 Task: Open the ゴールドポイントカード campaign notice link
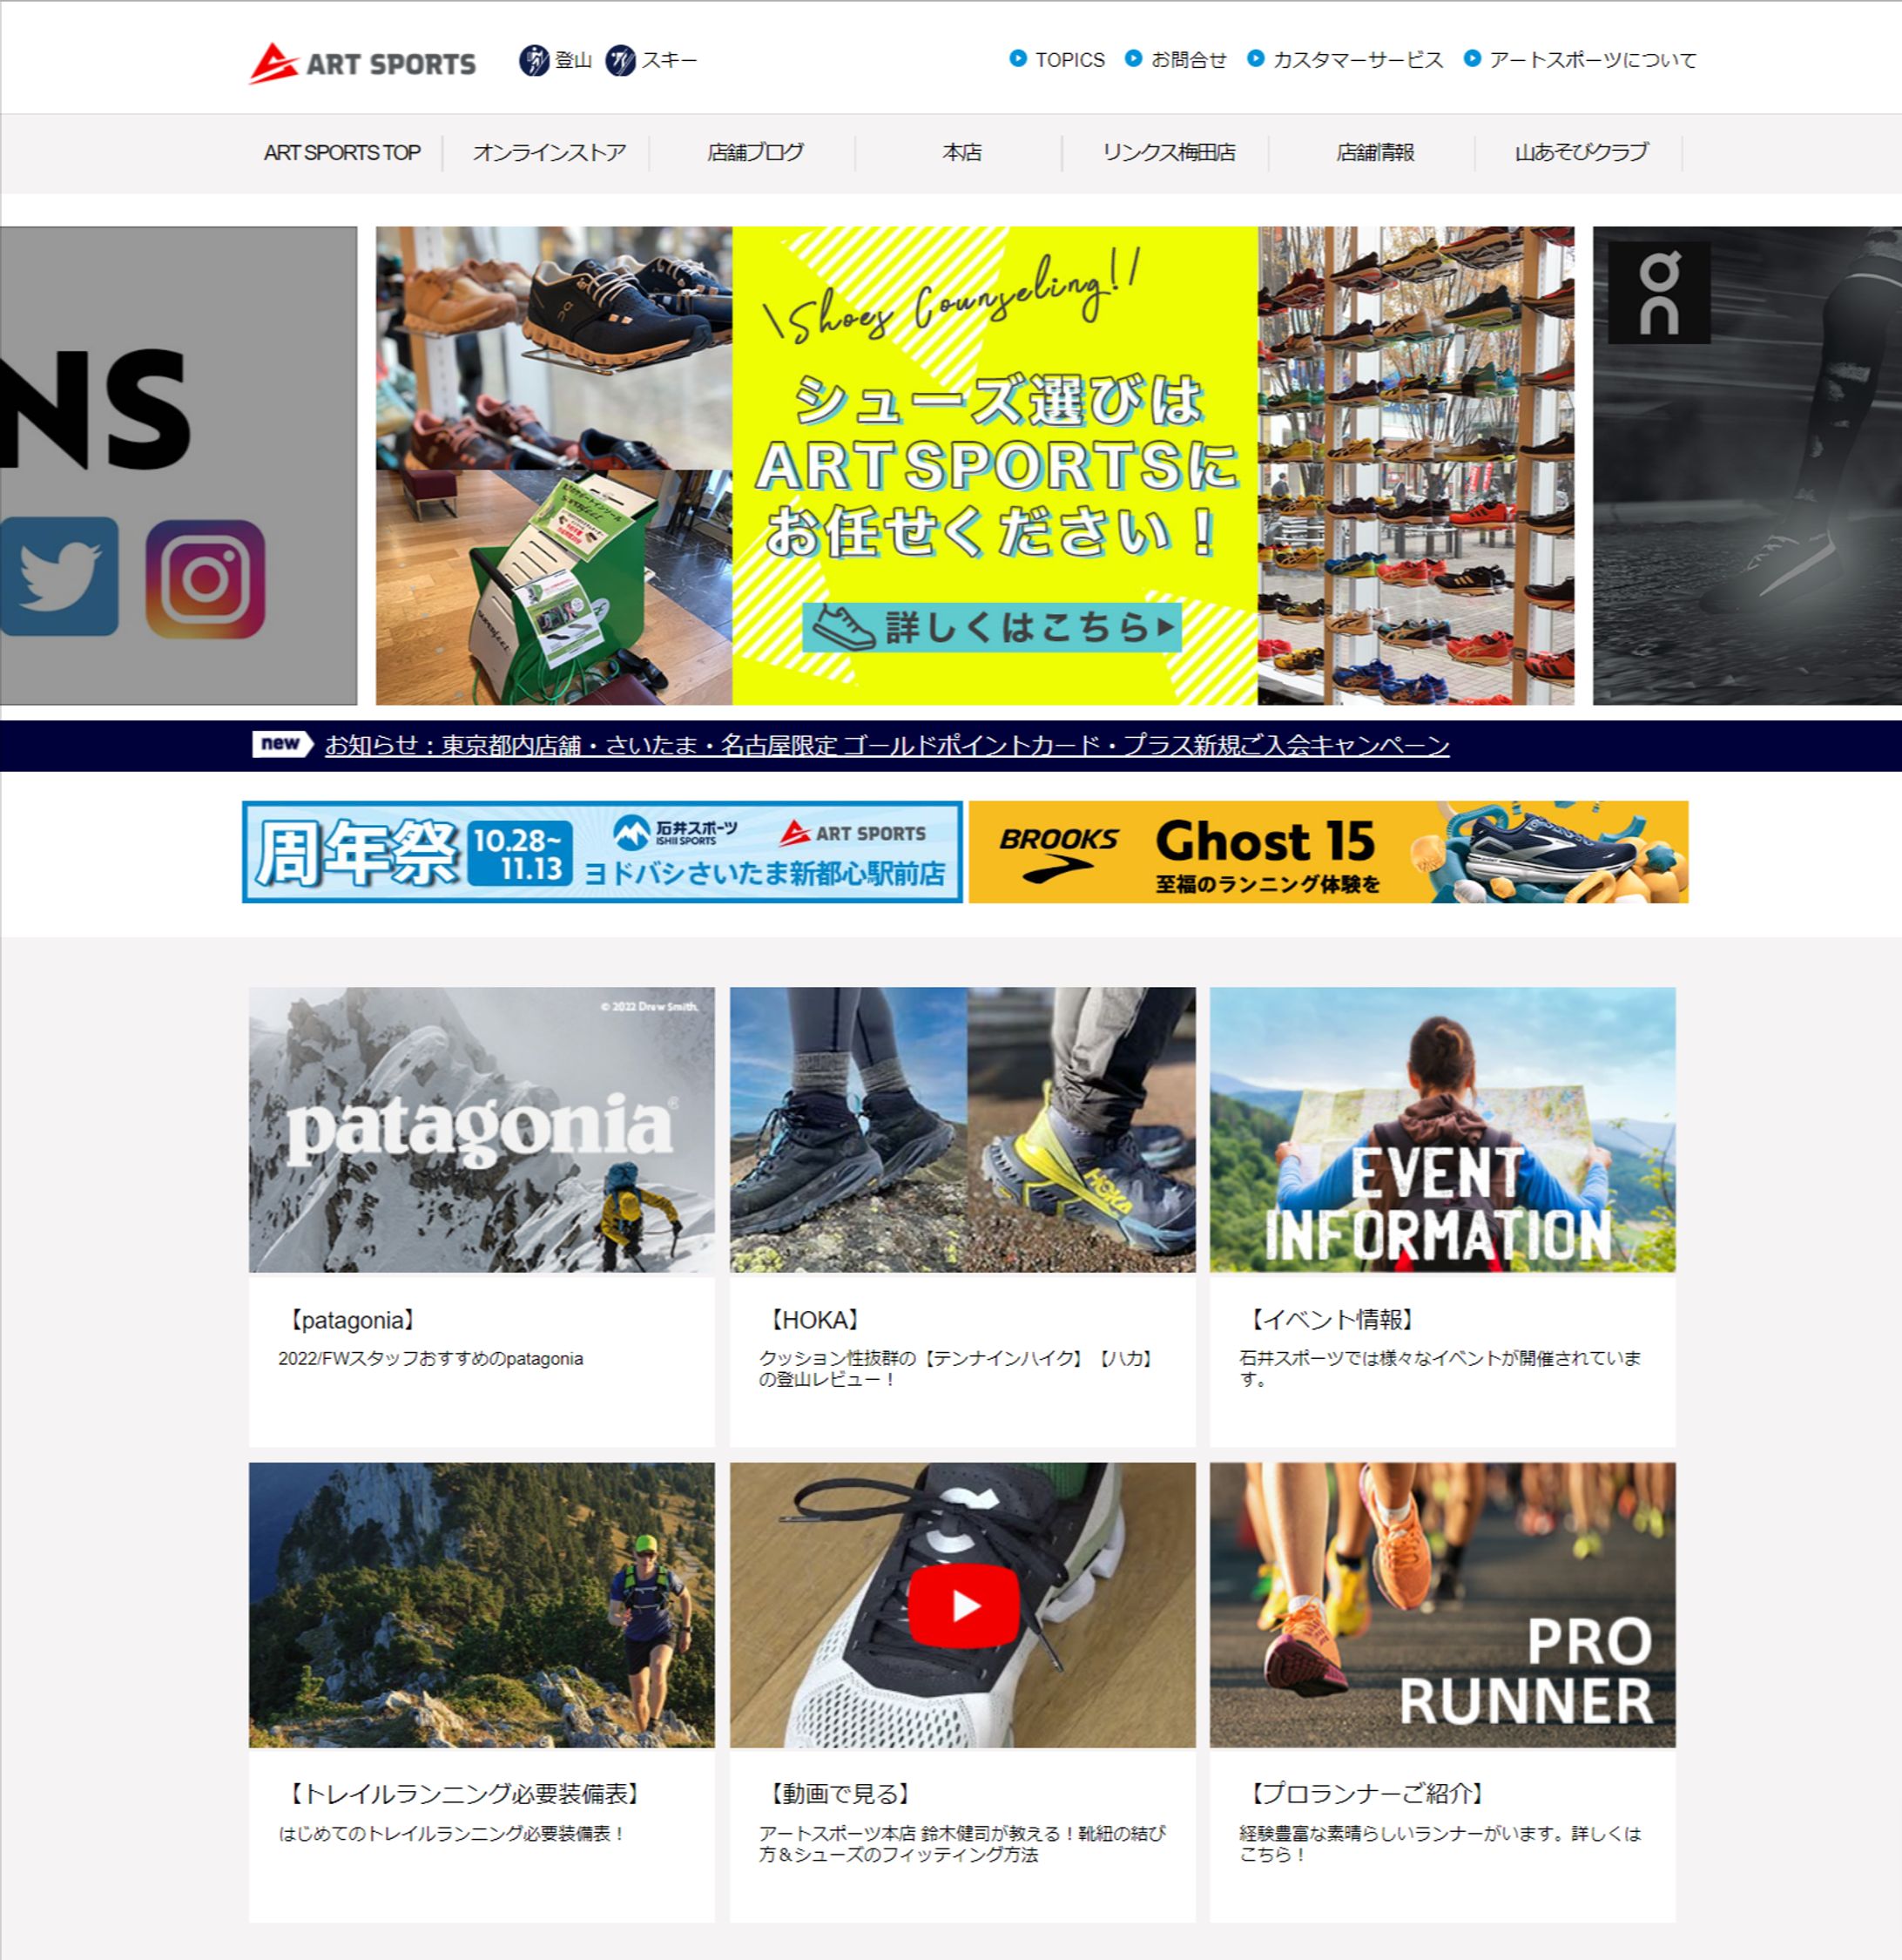click(887, 745)
